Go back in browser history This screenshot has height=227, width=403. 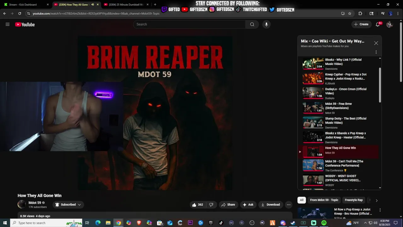(4, 14)
